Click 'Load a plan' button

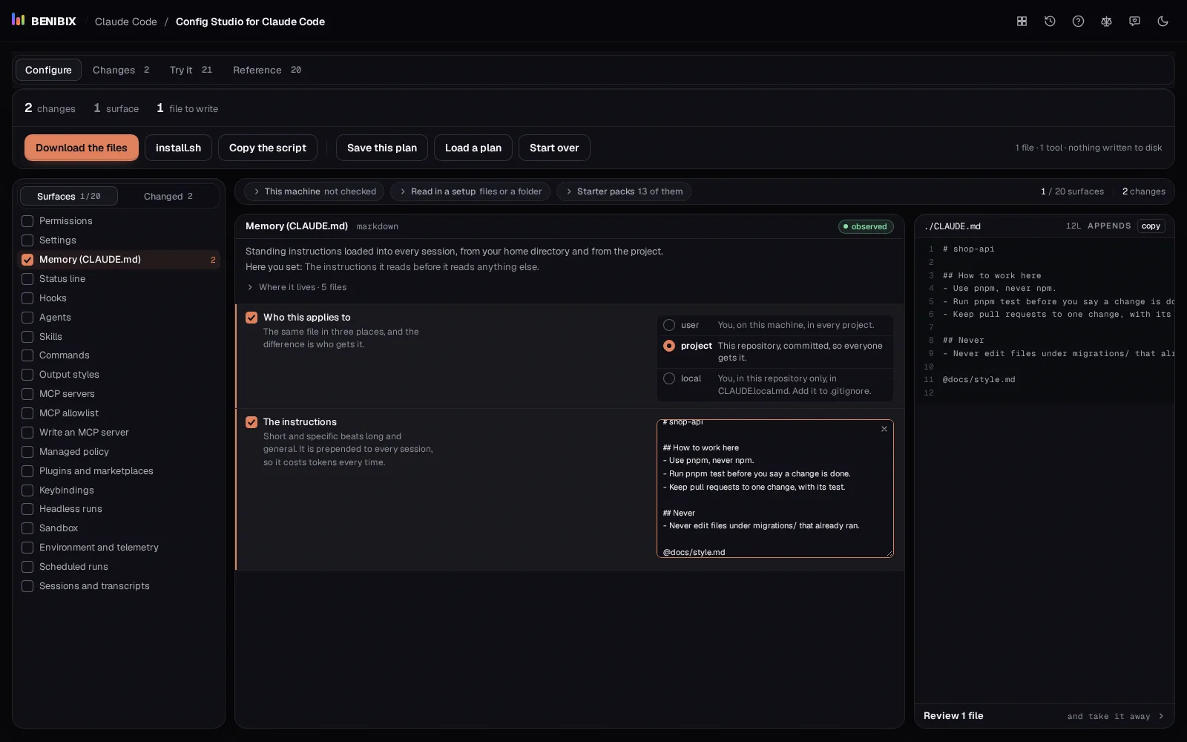[473, 148]
